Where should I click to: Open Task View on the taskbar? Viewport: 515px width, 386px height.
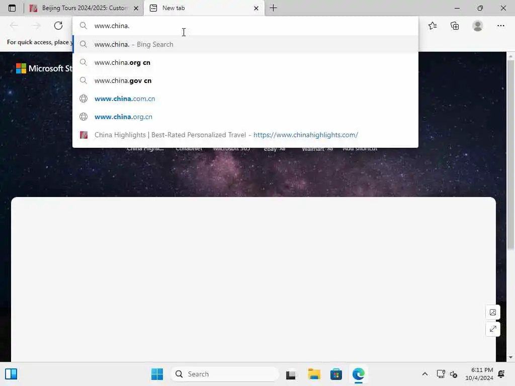(x=291, y=374)
